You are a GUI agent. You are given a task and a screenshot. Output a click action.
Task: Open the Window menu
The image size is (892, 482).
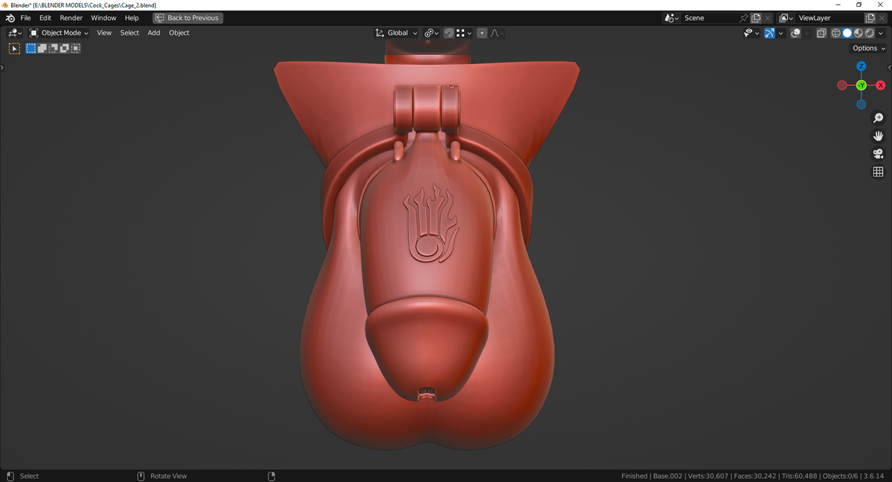click(104, 18)
